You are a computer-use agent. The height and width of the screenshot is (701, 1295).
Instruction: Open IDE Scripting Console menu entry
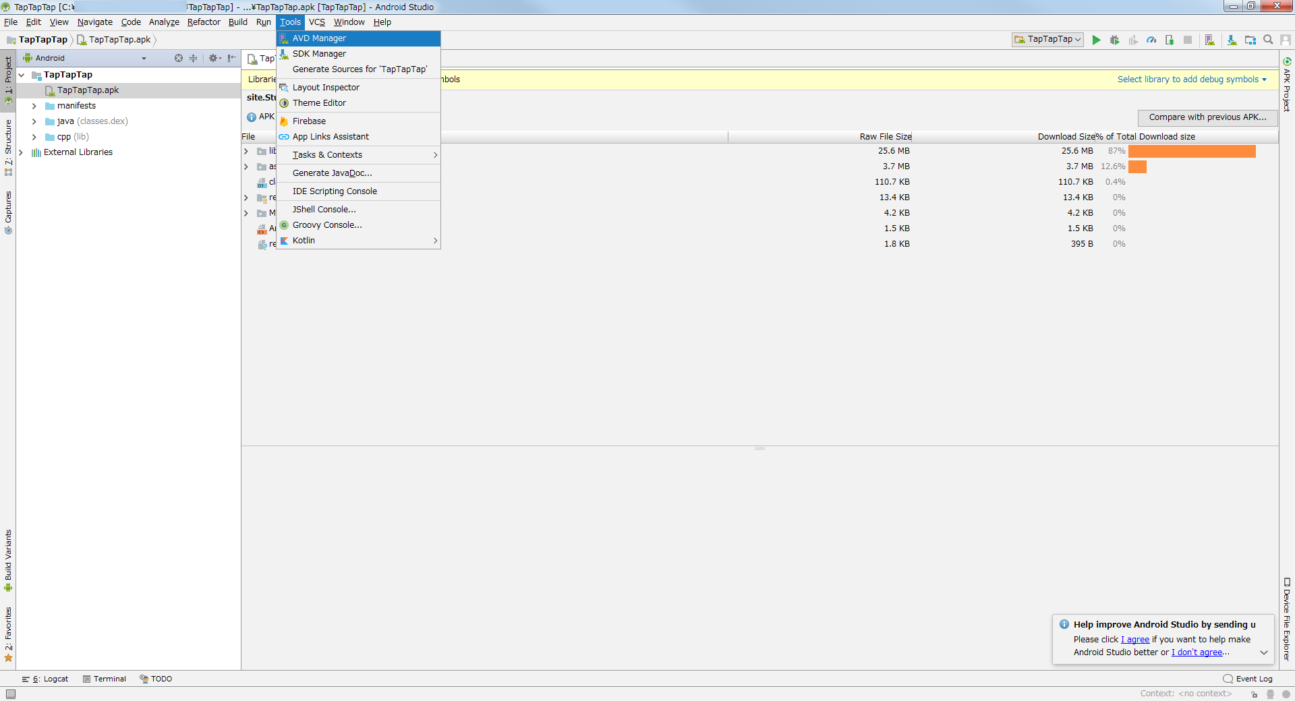pos(358,191)
